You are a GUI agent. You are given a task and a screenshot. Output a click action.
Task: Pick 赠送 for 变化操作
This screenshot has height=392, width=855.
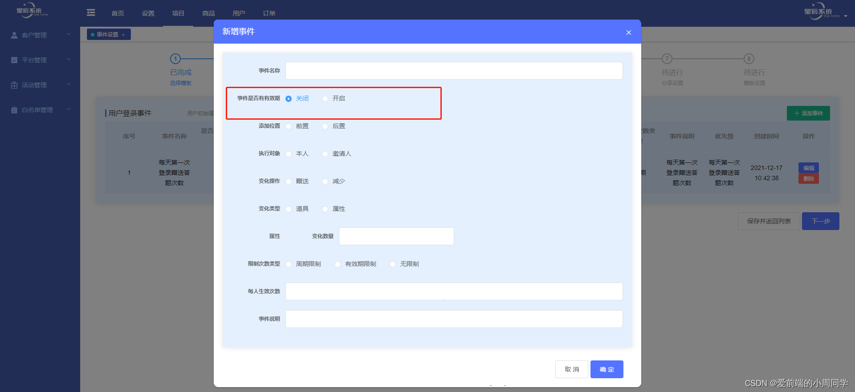coord(289,182)
